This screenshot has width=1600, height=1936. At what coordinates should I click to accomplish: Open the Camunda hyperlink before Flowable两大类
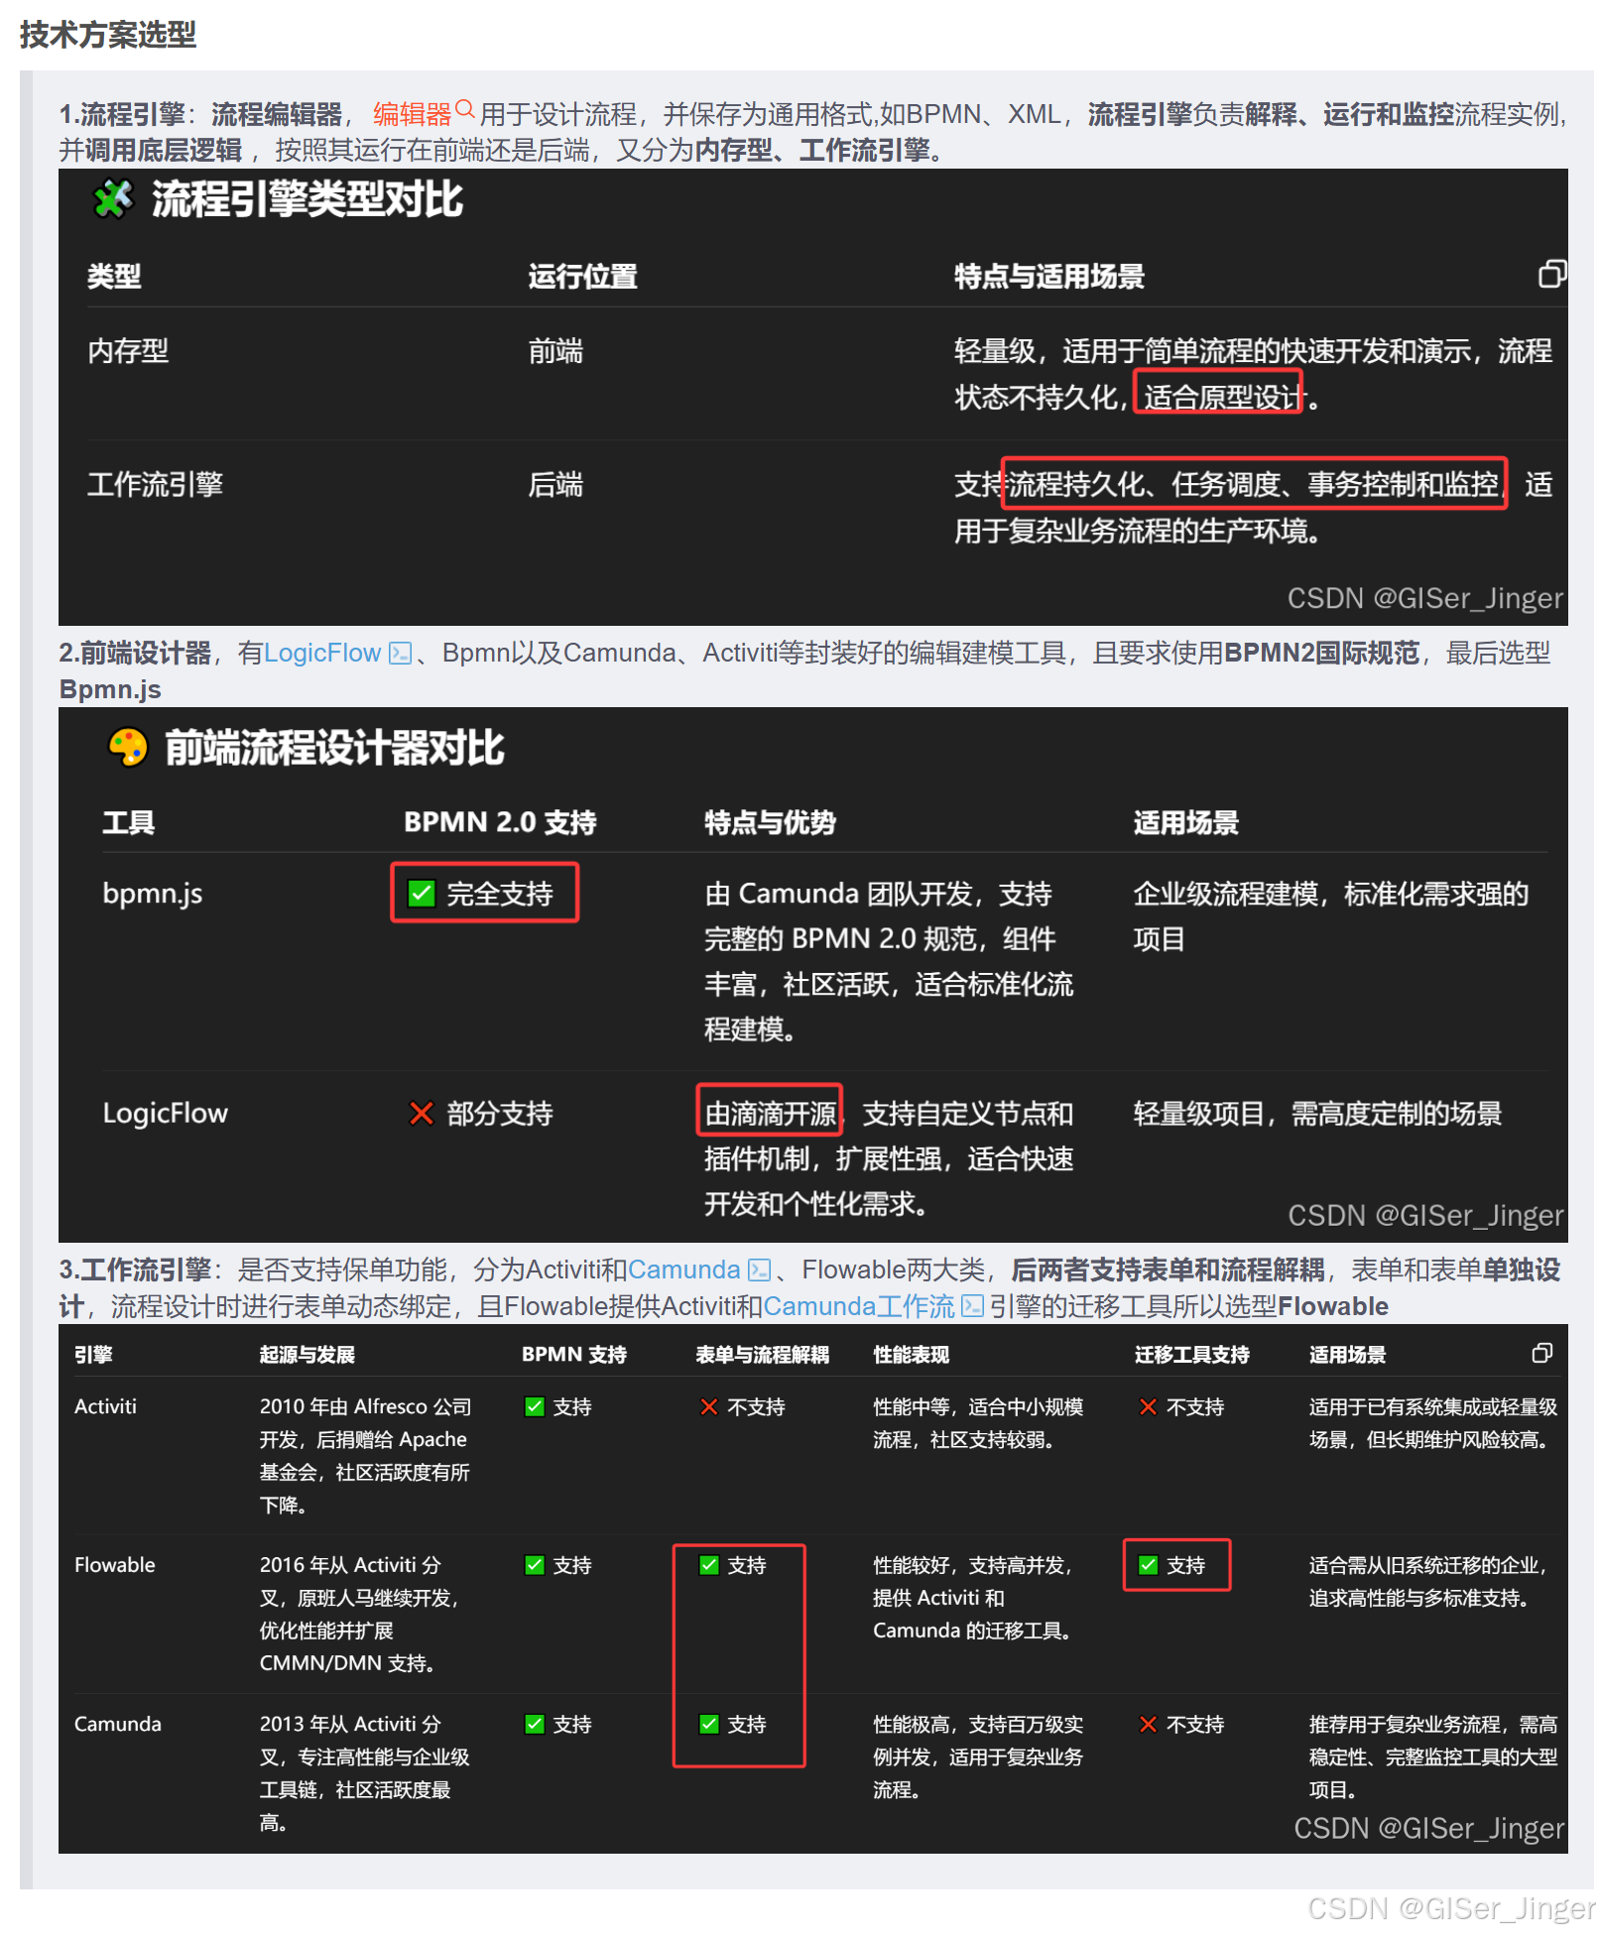point(684,1270)
